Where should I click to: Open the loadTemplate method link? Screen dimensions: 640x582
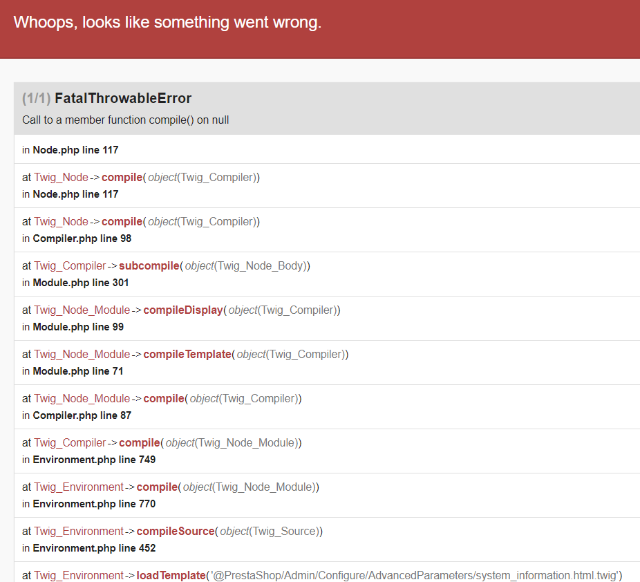click(171, 575)
